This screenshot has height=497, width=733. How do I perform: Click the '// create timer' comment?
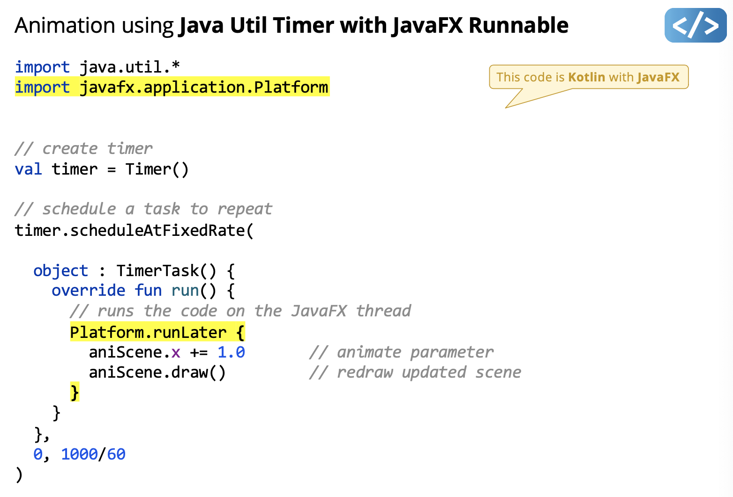[83, 148]
